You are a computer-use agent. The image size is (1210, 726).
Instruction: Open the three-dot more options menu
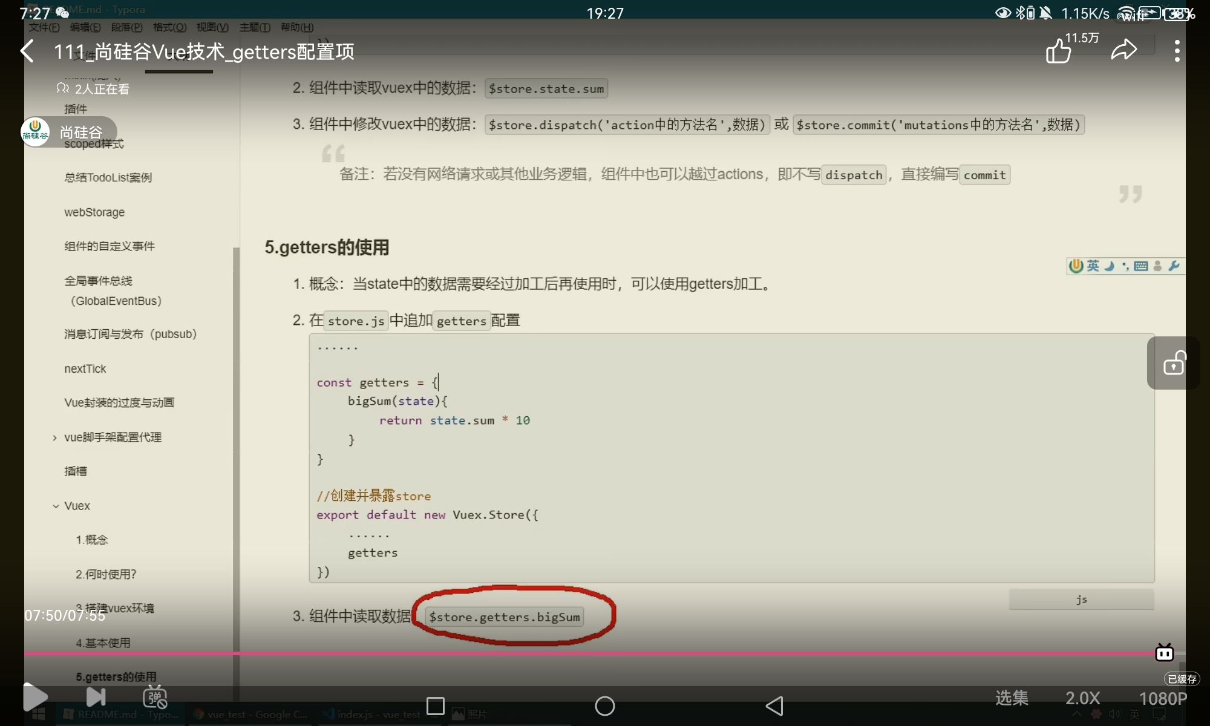click(x=1177, y=51)
